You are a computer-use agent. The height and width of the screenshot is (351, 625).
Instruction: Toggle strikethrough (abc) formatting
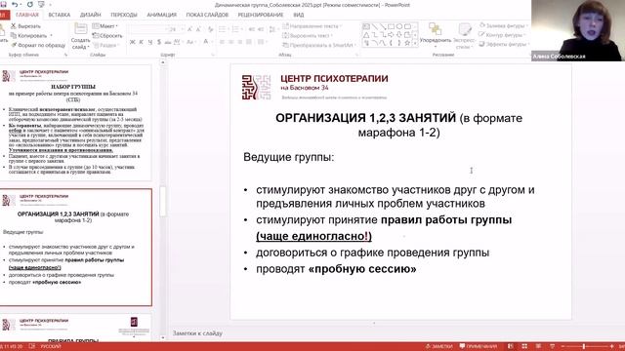click(168, 42)
